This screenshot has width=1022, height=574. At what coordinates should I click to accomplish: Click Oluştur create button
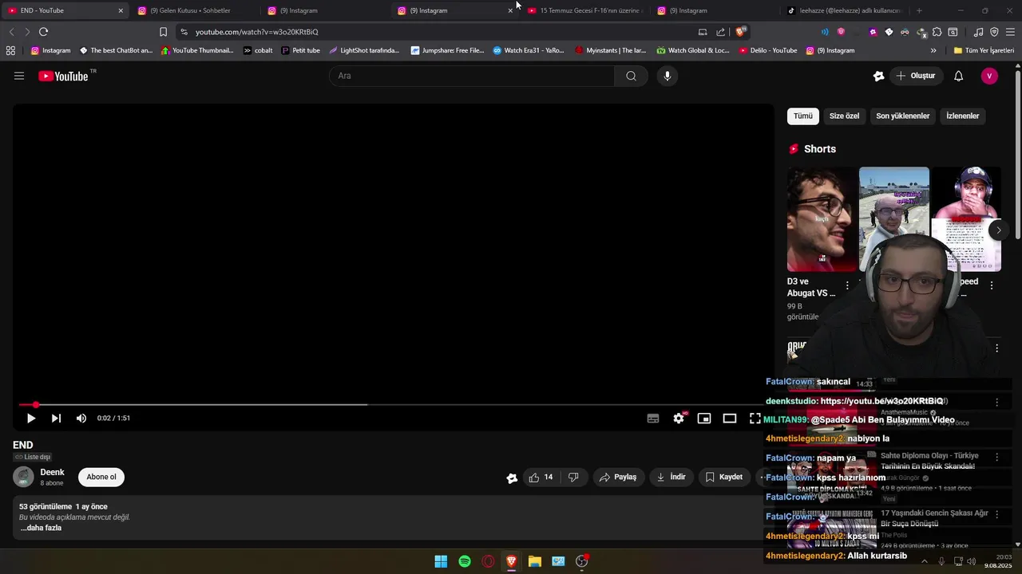pos(915,76)
